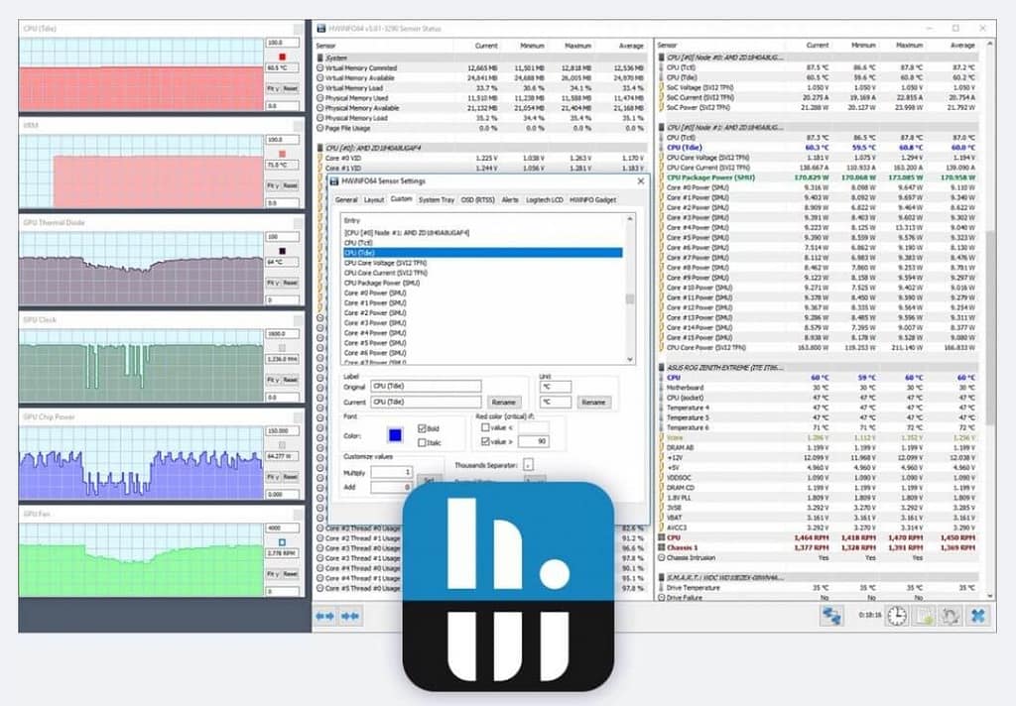Click the inward-pointing shrink arrows icon at bottom left

click(349, 616)
